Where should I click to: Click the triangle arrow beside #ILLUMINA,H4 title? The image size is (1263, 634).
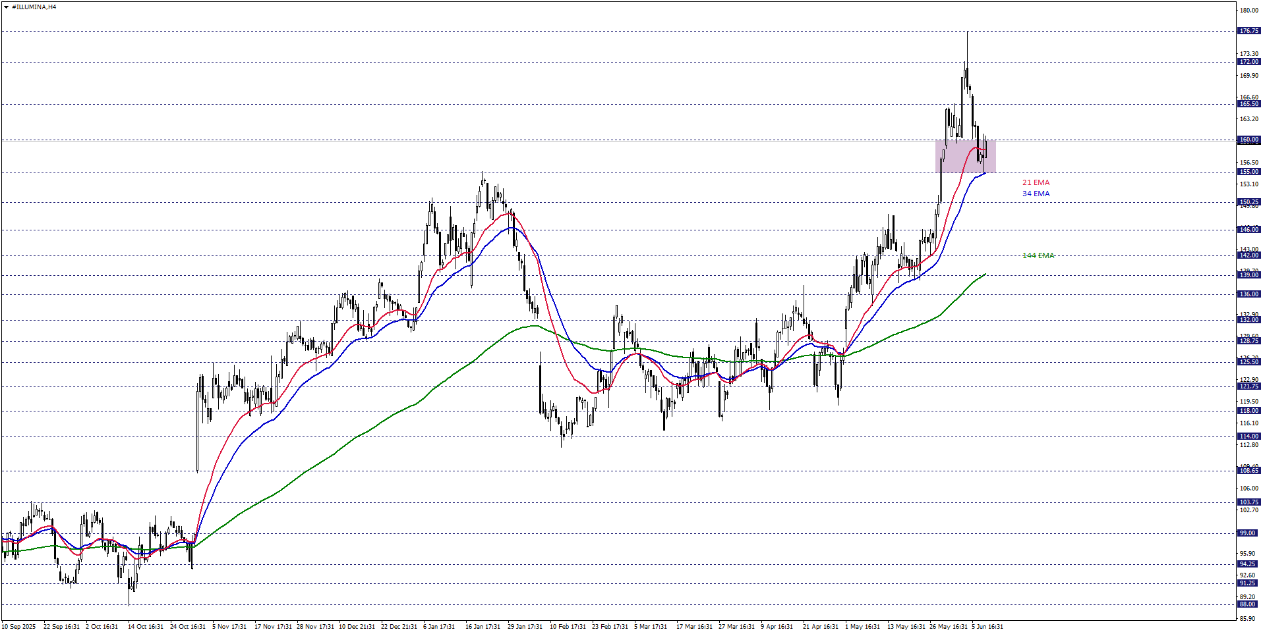click(6, 7)
